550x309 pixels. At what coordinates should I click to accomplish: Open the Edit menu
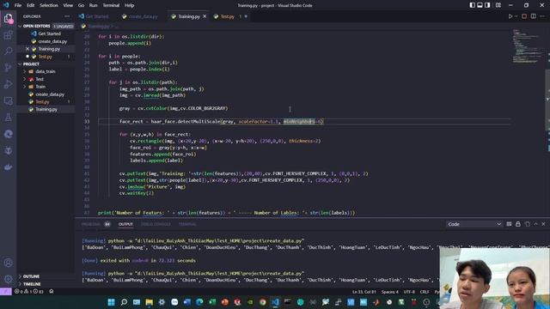coord(31,5)
